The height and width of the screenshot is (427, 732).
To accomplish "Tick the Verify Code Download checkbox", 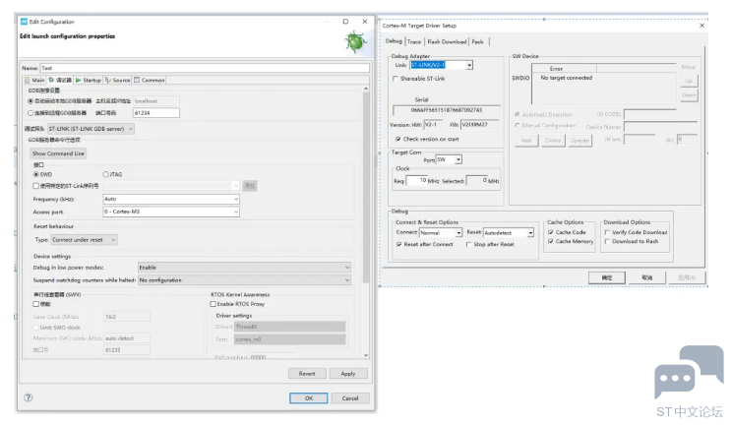I will 607,232.
